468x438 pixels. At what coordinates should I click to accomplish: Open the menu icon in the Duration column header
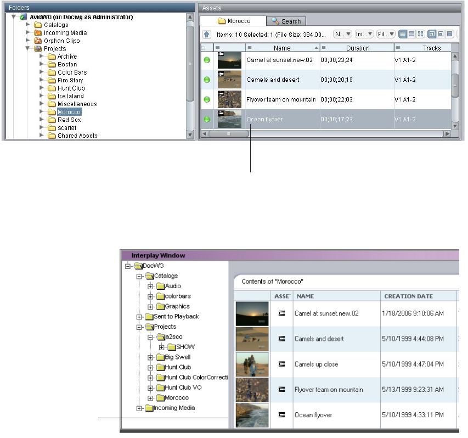pyautogui.click(x=324, y=47)
